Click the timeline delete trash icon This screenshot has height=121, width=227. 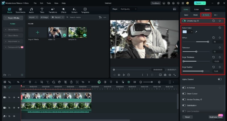point(30,82)
